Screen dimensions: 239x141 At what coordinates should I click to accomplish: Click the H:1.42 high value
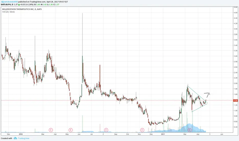point(44,5)
